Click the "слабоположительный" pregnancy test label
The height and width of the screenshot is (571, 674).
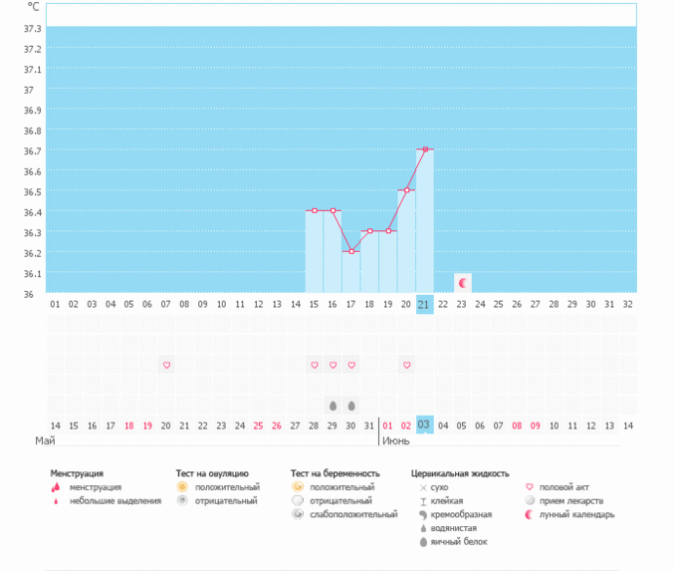pos(345,514)
